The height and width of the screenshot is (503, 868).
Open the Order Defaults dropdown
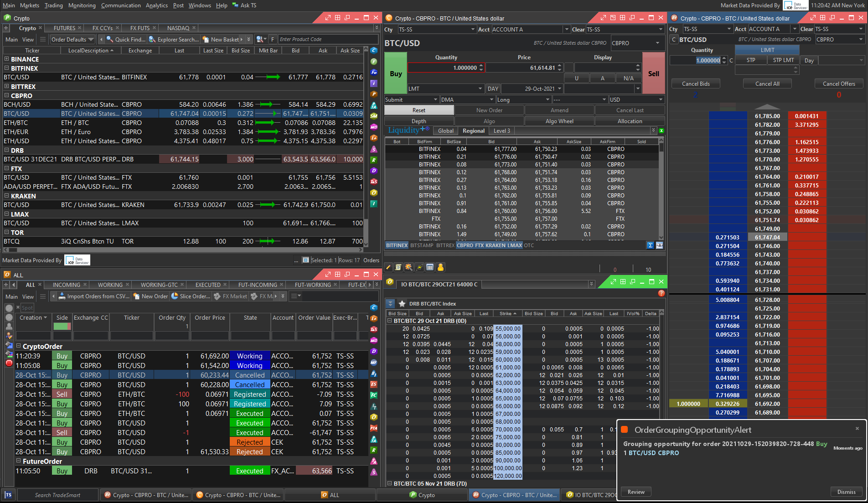[72, 40]
